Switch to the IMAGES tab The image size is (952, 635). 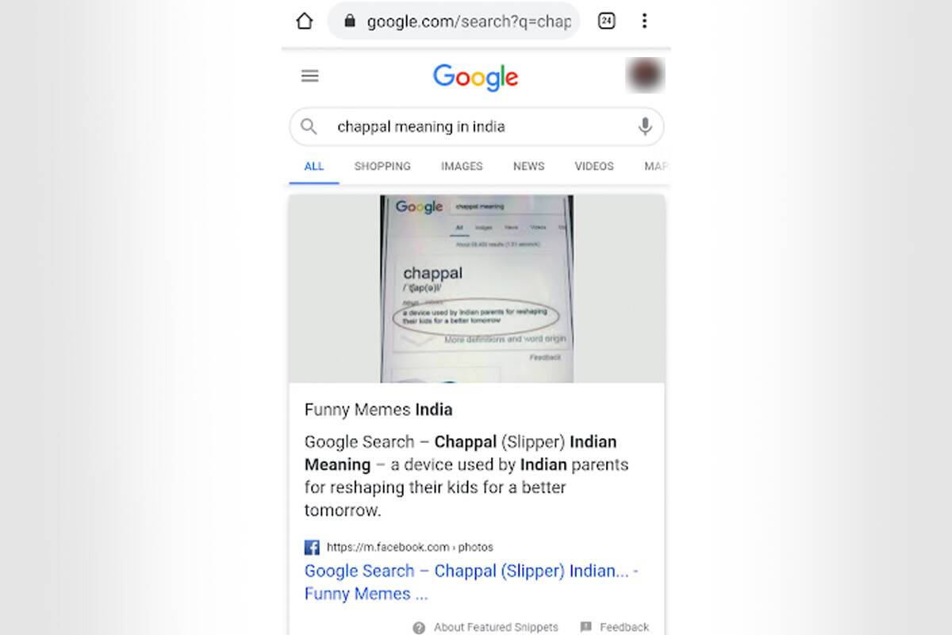[462, 166]
